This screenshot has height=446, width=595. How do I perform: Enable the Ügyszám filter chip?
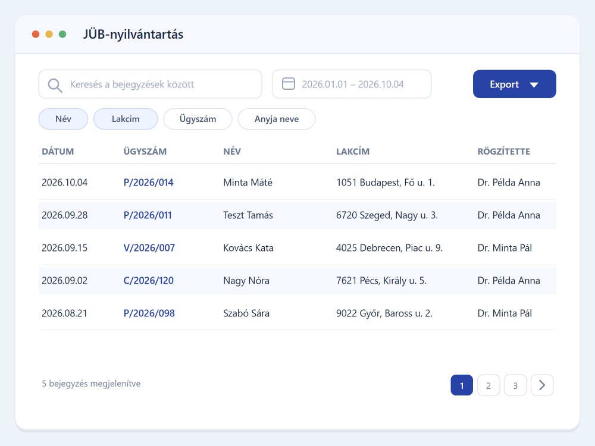(198, 119)
